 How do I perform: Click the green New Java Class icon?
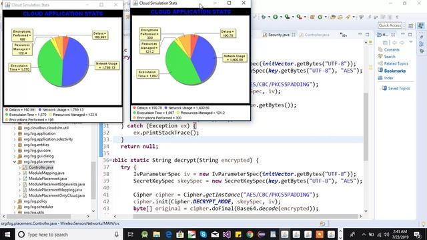coord(320,17)
